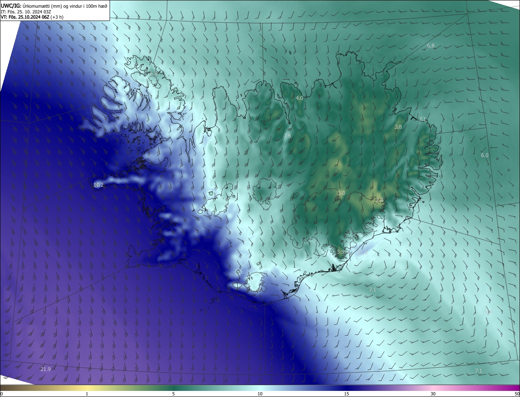
Task: Click the 0 tick label on the colour scale
Action: [2, 394]
